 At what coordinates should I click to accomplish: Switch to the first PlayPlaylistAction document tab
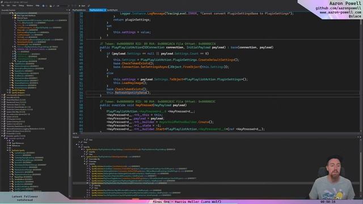pyautogui.click(x=79, y=10)
